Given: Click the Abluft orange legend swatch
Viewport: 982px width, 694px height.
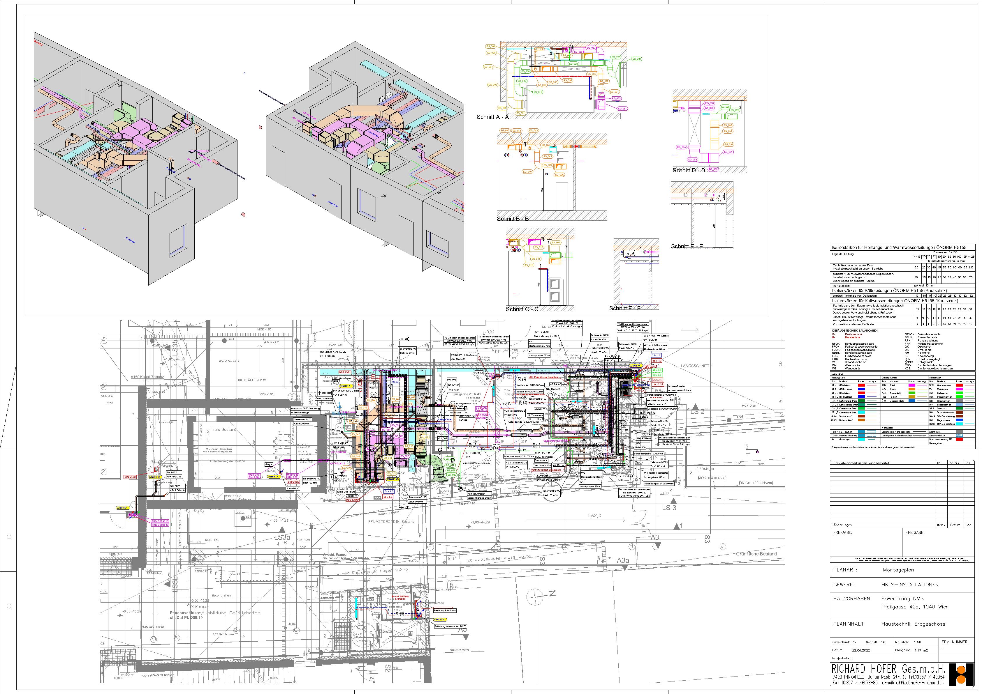Looking at the screenshot, I should 912,389.
